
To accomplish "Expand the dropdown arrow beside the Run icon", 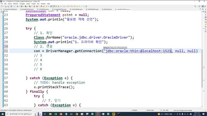I will (23, 6).
